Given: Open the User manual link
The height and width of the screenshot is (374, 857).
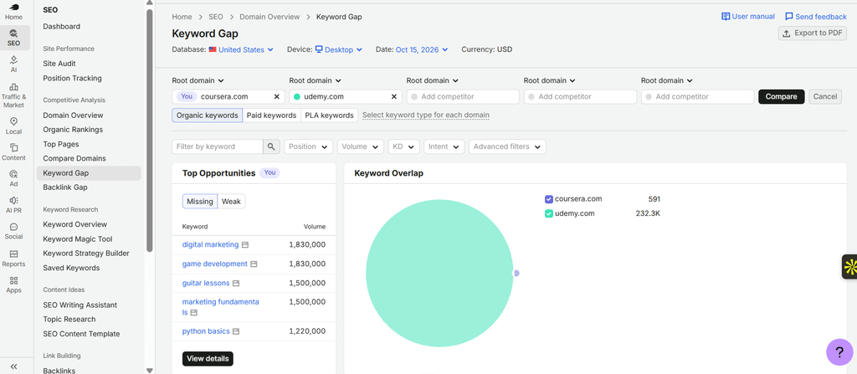Looking at the screenshot, I should (x=748, y=17).
